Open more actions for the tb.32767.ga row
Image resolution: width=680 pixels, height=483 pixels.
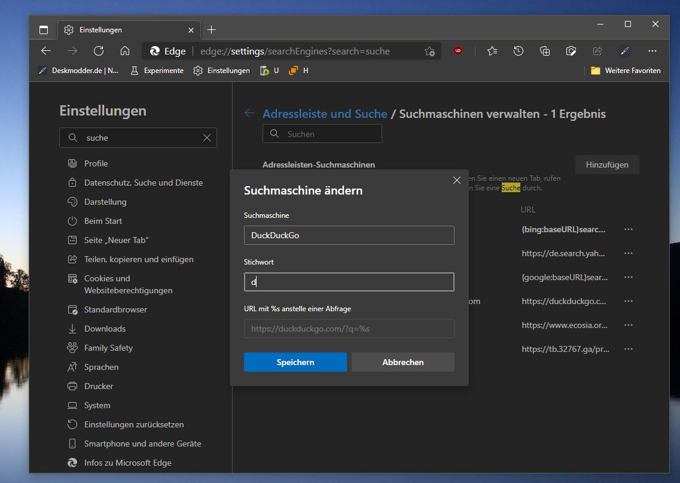(629, 349)
